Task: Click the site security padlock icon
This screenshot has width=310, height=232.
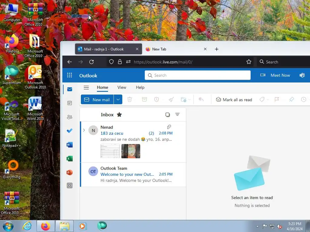Action: (120, 62)
